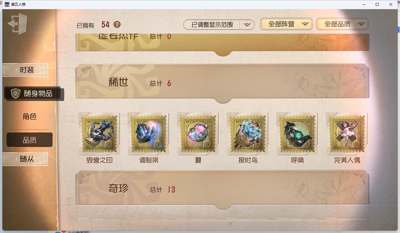
Task: Click the exit door icon
Action: (17, 24)
